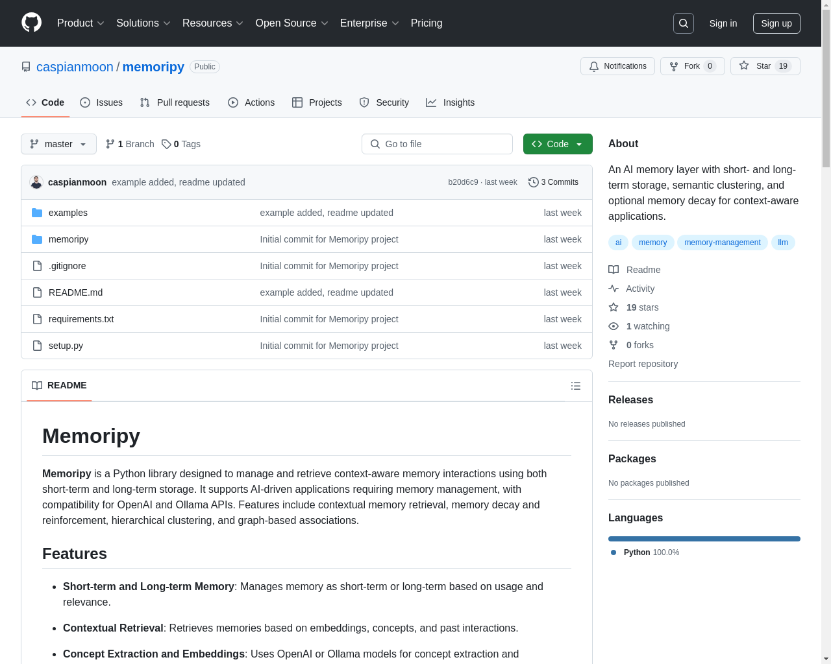Click the bell icon in Notifications

click(594, 66)
